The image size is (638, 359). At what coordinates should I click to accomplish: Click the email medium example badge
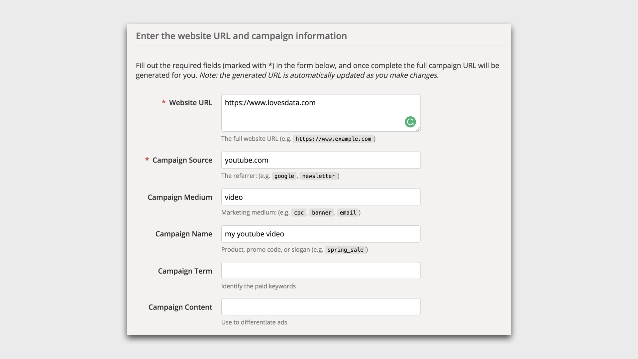[x=348, y=213]
